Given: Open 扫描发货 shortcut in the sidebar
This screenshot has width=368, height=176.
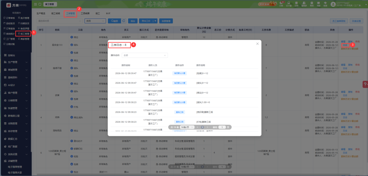Looking at the screenshot, I should [x=24, y=23].
